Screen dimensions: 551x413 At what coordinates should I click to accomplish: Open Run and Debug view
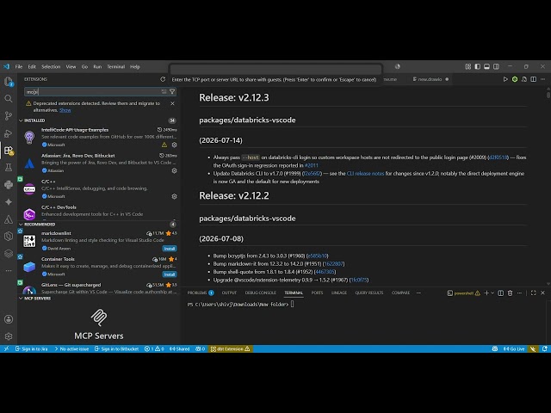click(x=9, y=133)
